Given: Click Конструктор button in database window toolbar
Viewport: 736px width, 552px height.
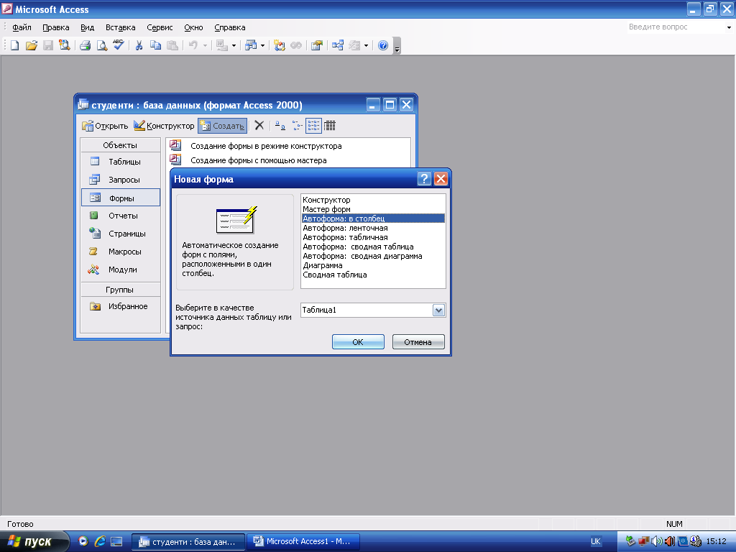Looking at the screenshot, I should pos(164,125).
